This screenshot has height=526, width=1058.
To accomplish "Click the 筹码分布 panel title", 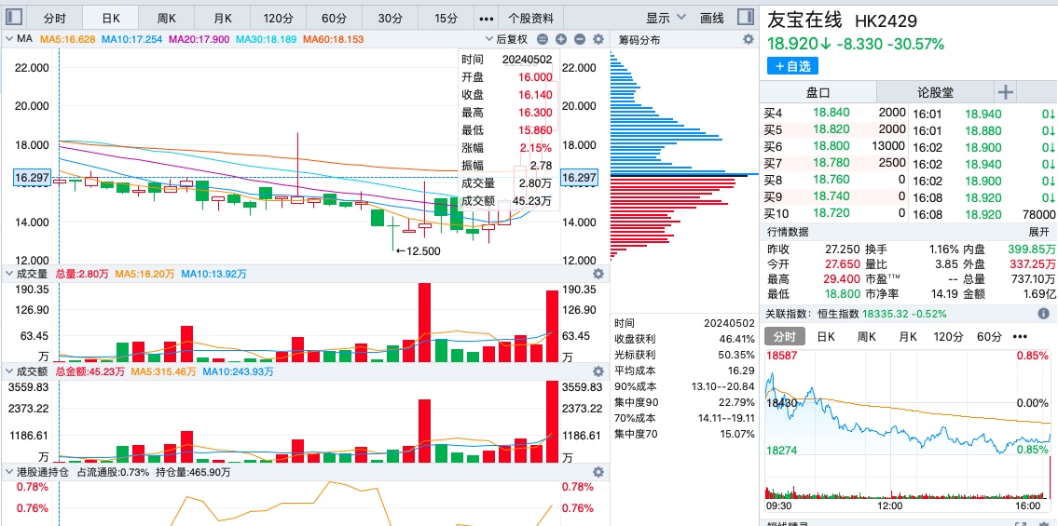I will point(639,40).
